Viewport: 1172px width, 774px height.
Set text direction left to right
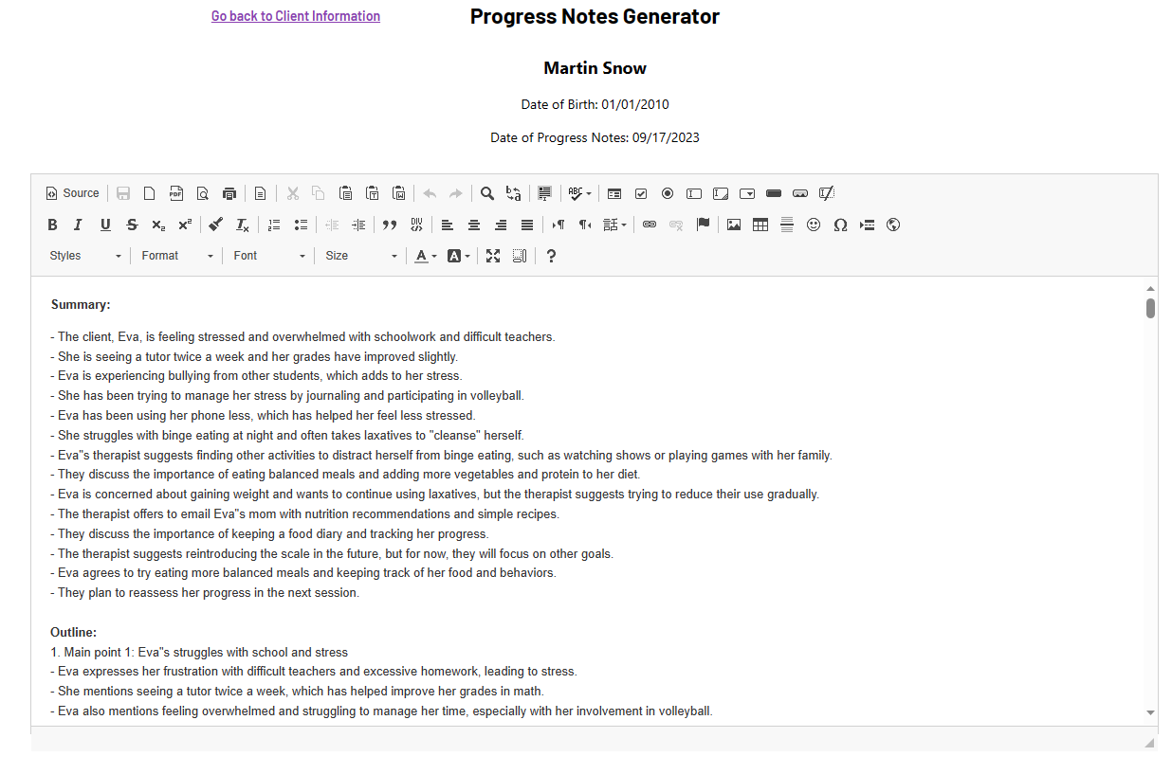tap(559, 225)
